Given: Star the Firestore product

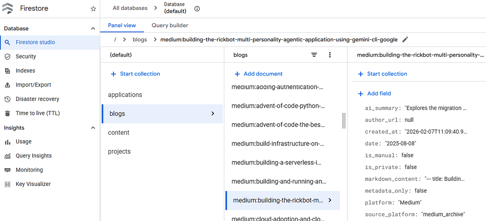Looking at the screenshot, I should click(93, 9).
